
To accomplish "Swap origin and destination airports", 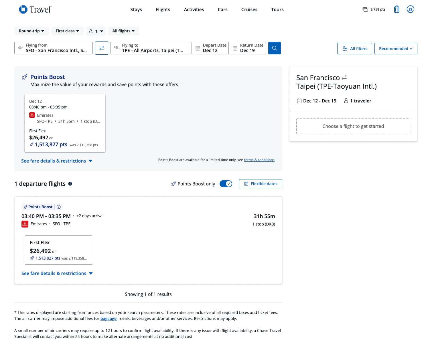I will 102,48.
